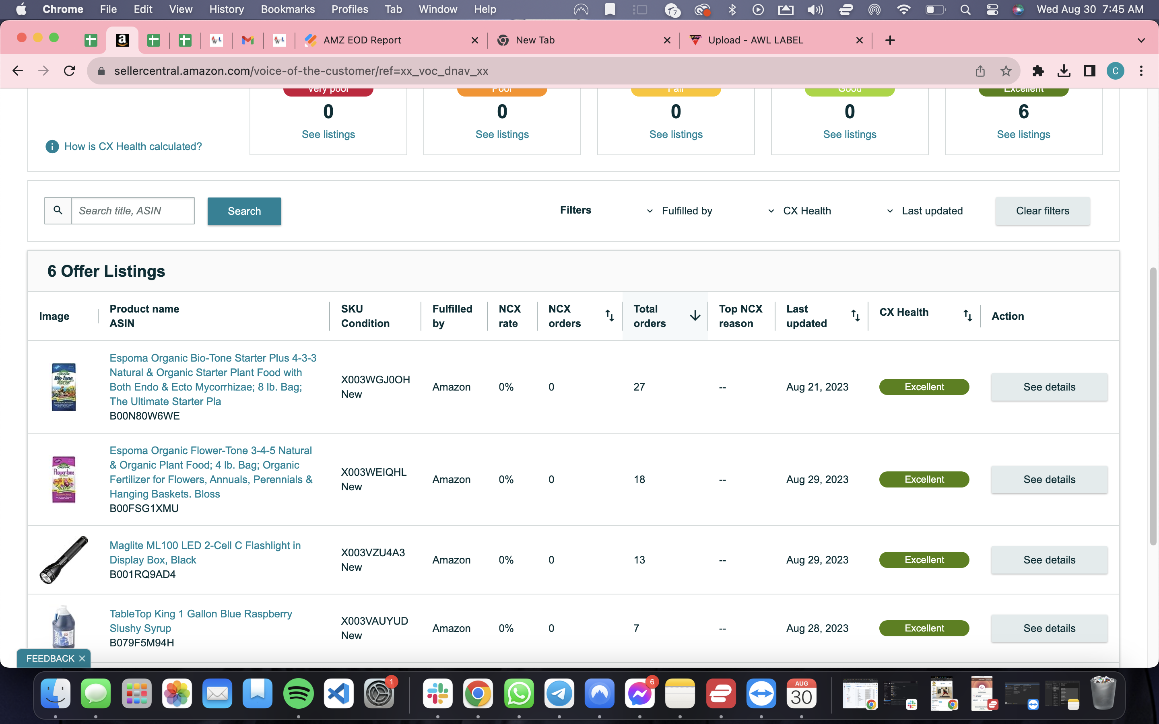The width and height of the screenshot is (1159, 724).
Task: Open the File menu
Action: pos(108,10)
